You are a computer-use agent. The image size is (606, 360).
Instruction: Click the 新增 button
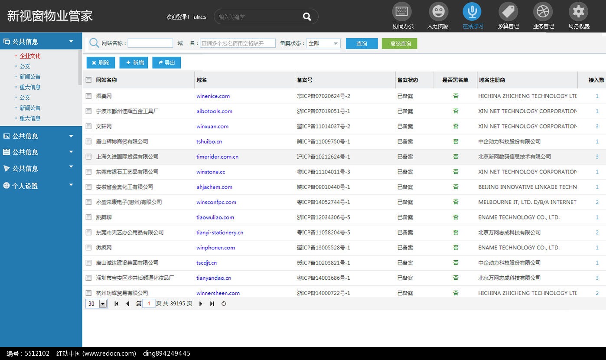(x=134, y=62)
